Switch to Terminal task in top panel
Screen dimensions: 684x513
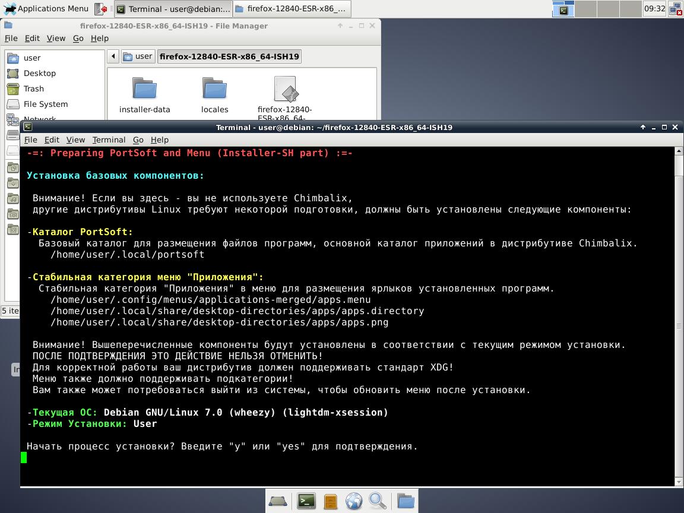pos(173,9)
